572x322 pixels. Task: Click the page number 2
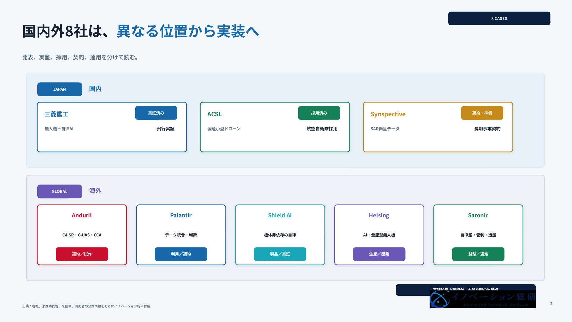point(551,304)
